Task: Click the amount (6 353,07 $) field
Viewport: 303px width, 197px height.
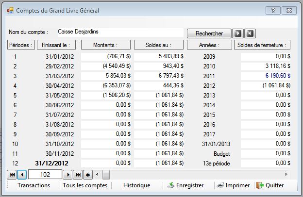Action: point(106,85)
